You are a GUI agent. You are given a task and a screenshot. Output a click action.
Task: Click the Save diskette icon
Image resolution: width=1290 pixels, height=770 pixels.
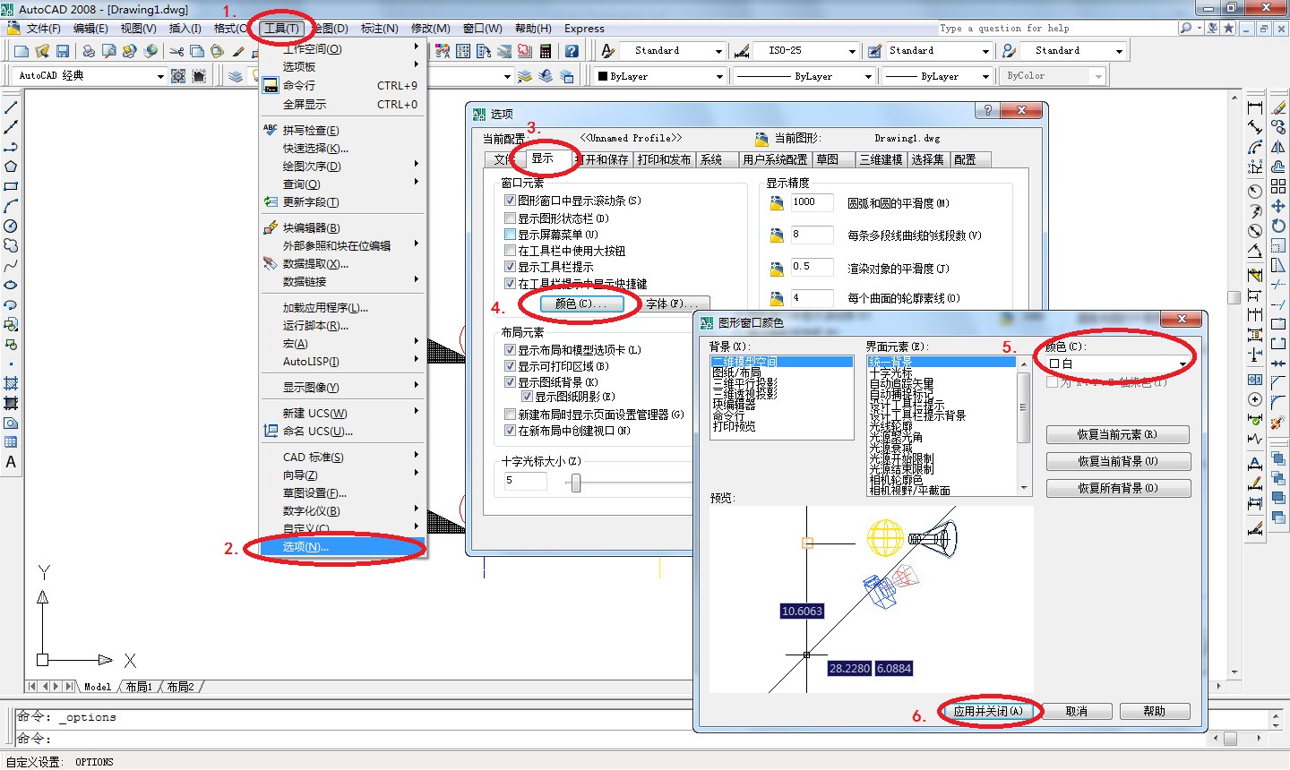(x=63, y=51)
